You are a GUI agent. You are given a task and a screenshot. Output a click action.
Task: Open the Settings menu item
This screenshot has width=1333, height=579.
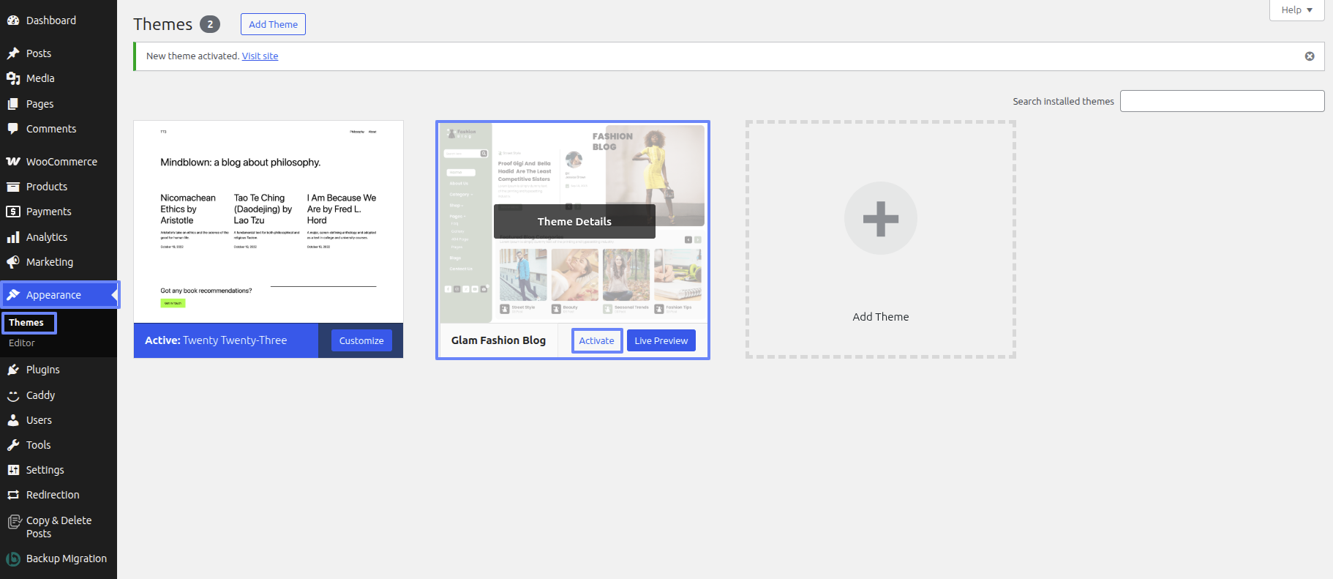(45, 470)
